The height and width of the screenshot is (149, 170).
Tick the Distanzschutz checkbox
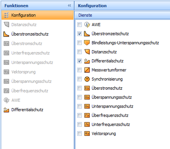coord(79,52)
